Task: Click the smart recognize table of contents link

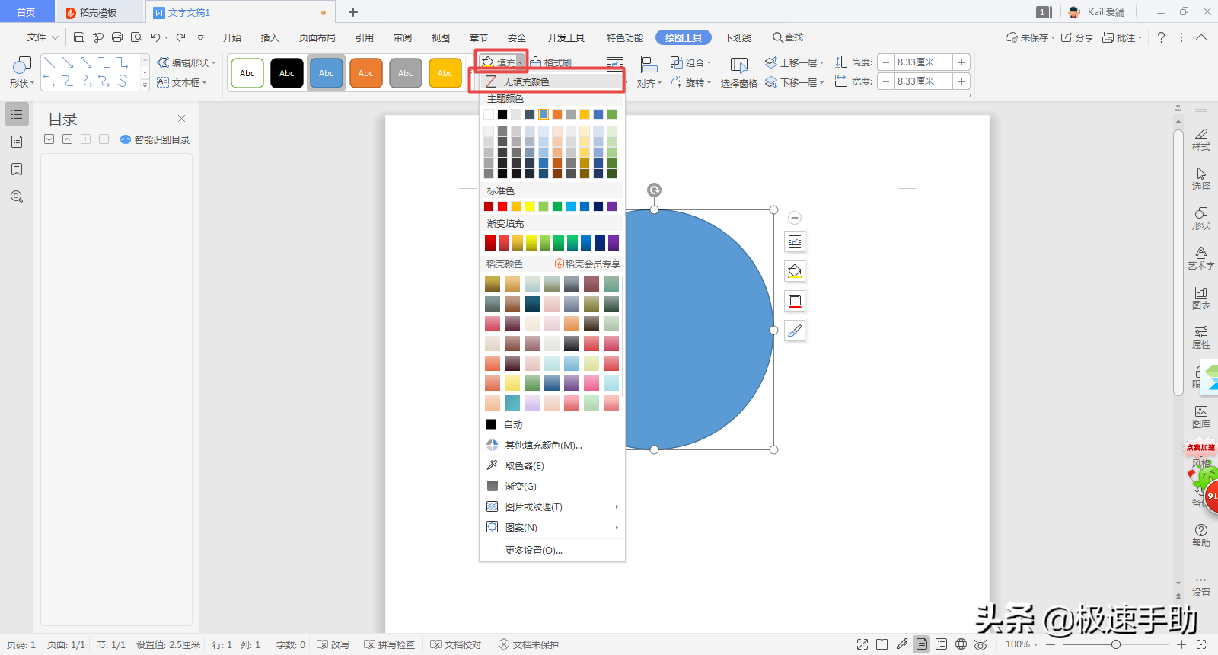Action: click(x=155, y=139)
